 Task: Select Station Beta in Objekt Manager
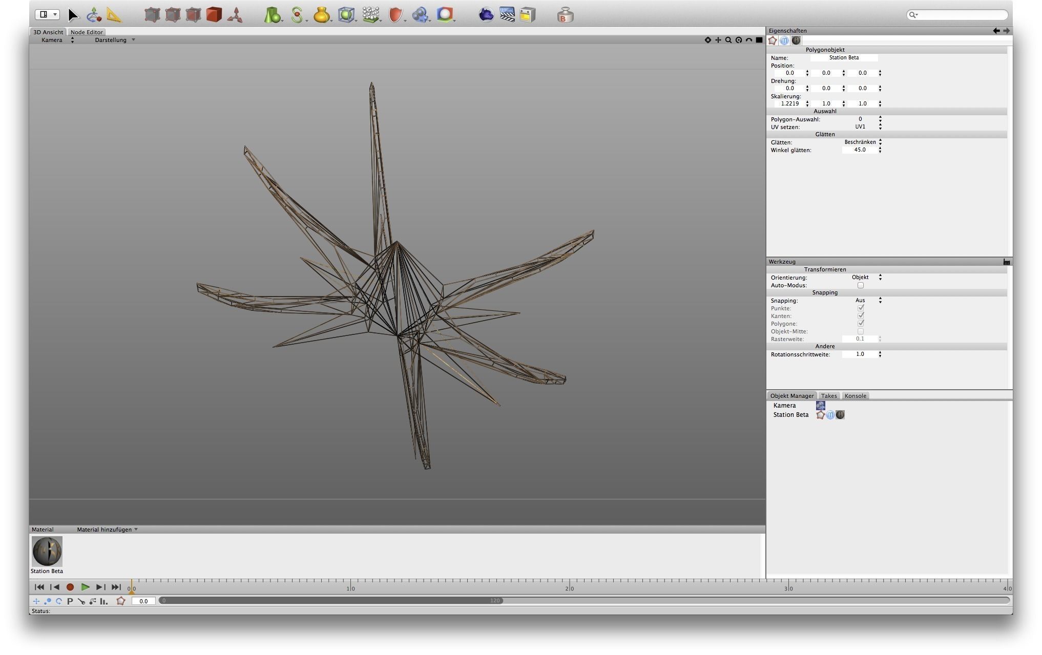(x=790, y=415)
